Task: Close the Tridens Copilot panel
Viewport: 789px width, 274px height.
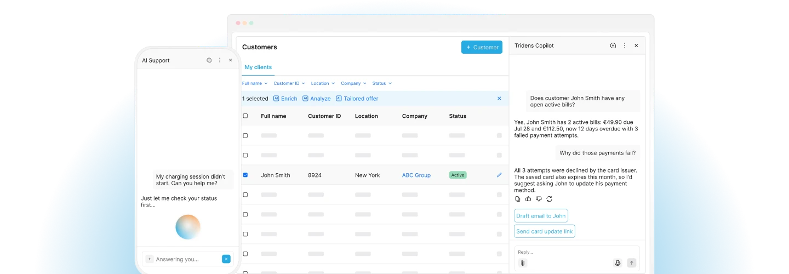Action: tap(636, 45)
